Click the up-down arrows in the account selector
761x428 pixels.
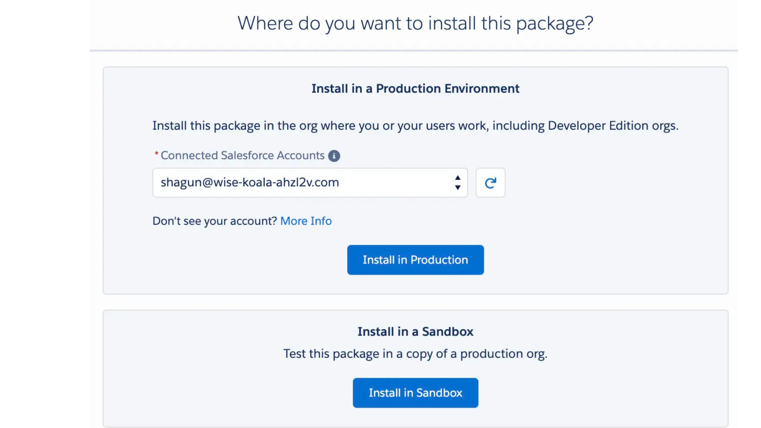(x=457, y=183)
